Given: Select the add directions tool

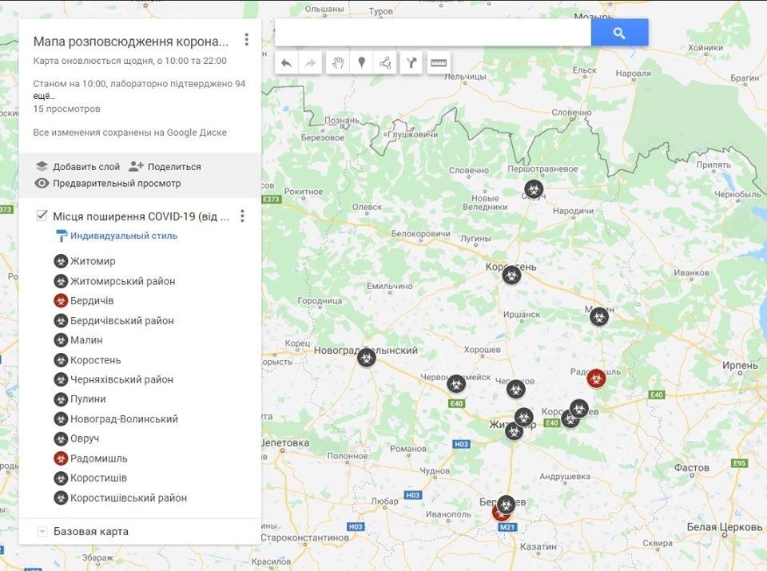Looking at the screenshot, I should 411,63.
